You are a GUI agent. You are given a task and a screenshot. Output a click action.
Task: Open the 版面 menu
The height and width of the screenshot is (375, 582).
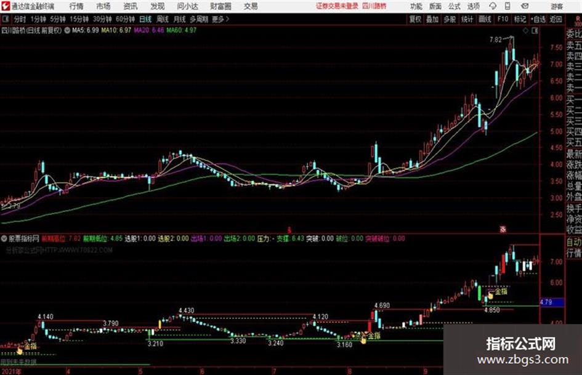(x=435, y=6)
